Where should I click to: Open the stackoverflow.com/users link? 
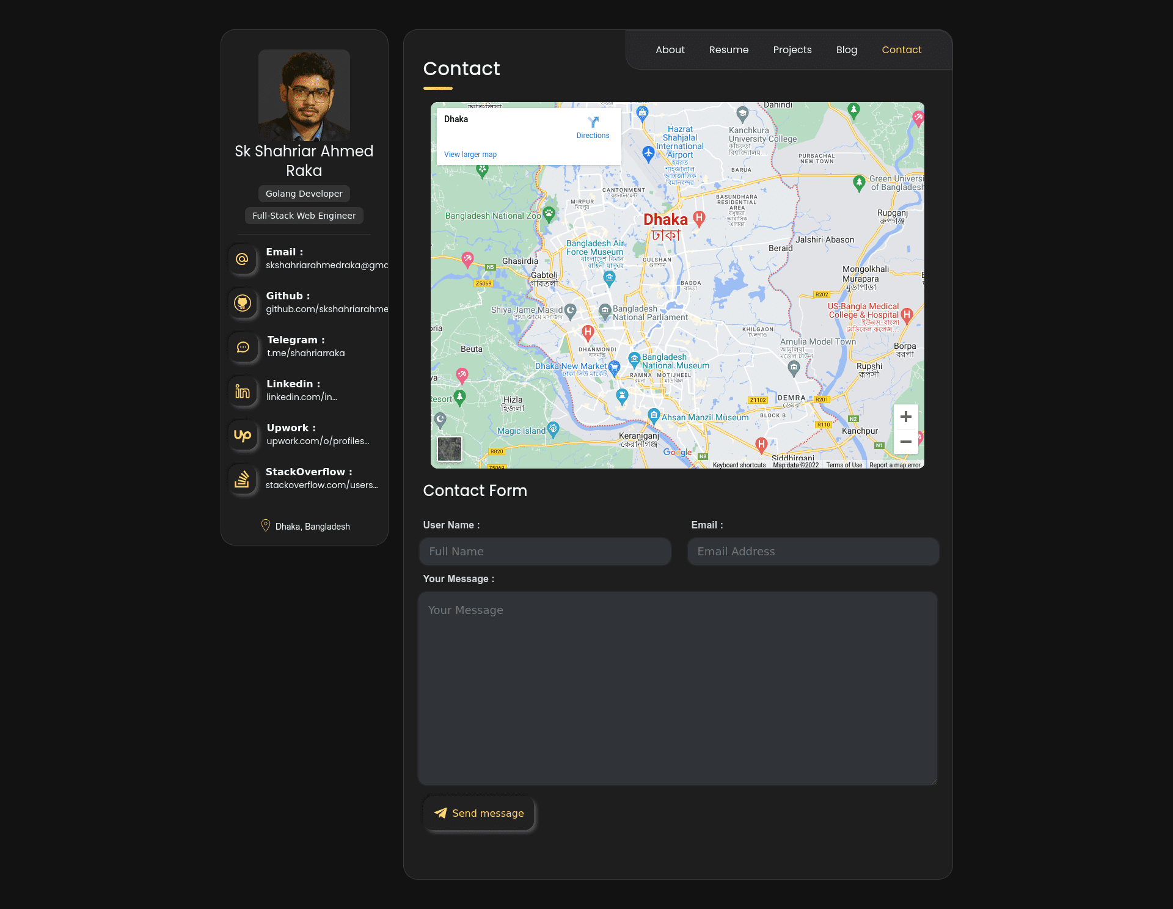(x=322, y=485)
